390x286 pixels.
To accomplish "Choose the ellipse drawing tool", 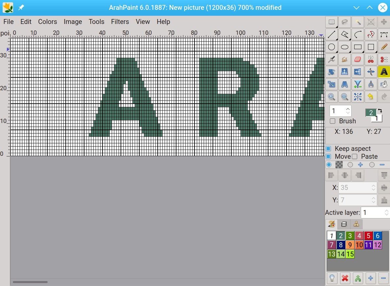I will click(x=344, y=47).
